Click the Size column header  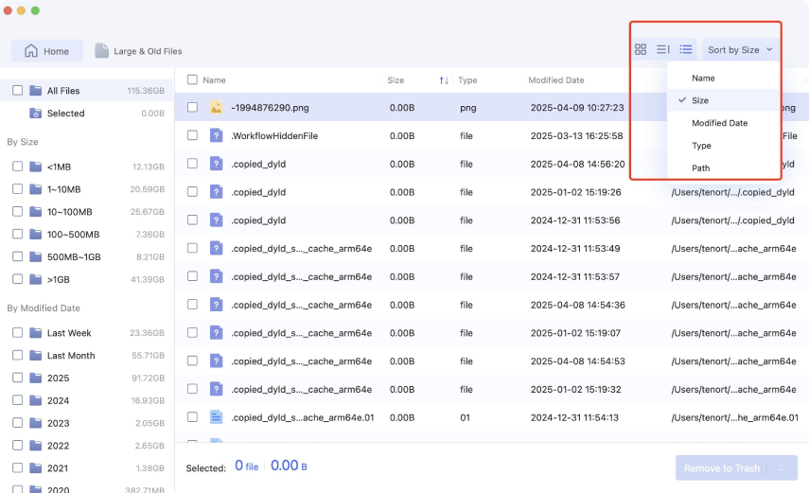(x=396, y=80)
